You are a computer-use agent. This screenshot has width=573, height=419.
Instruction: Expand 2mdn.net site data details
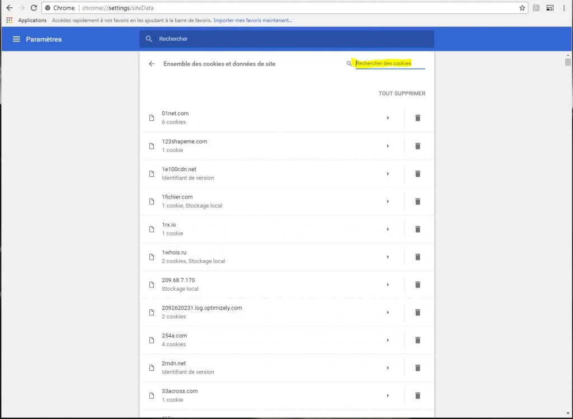pos(388,368)
